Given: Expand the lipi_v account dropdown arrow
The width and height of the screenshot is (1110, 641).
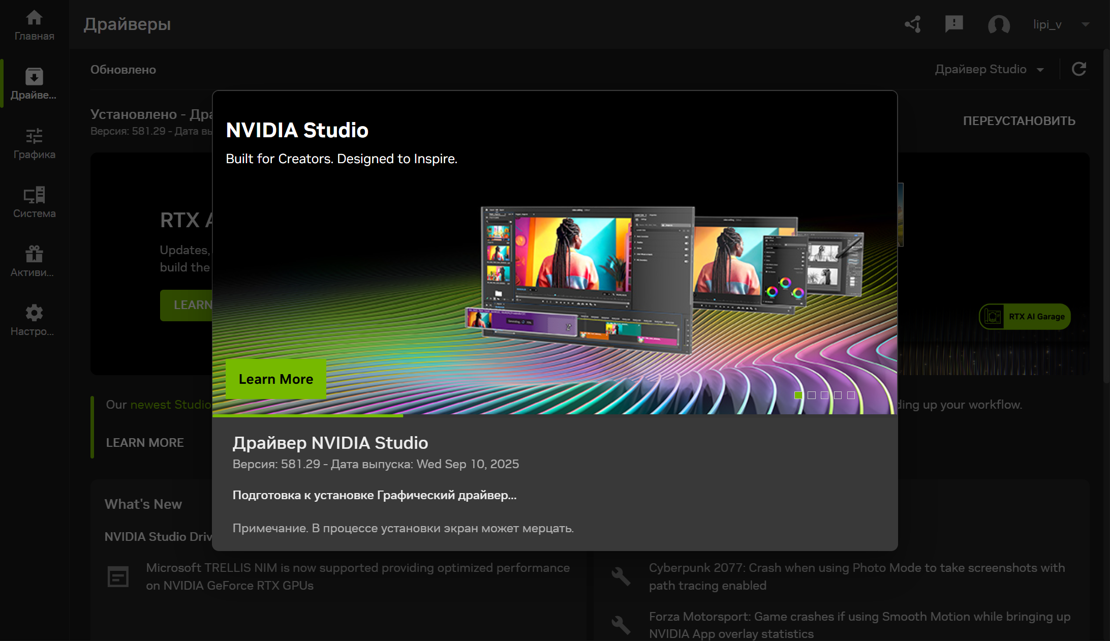Looking at the screenshot, I should pyautogui.click(x=1085, y=24).
